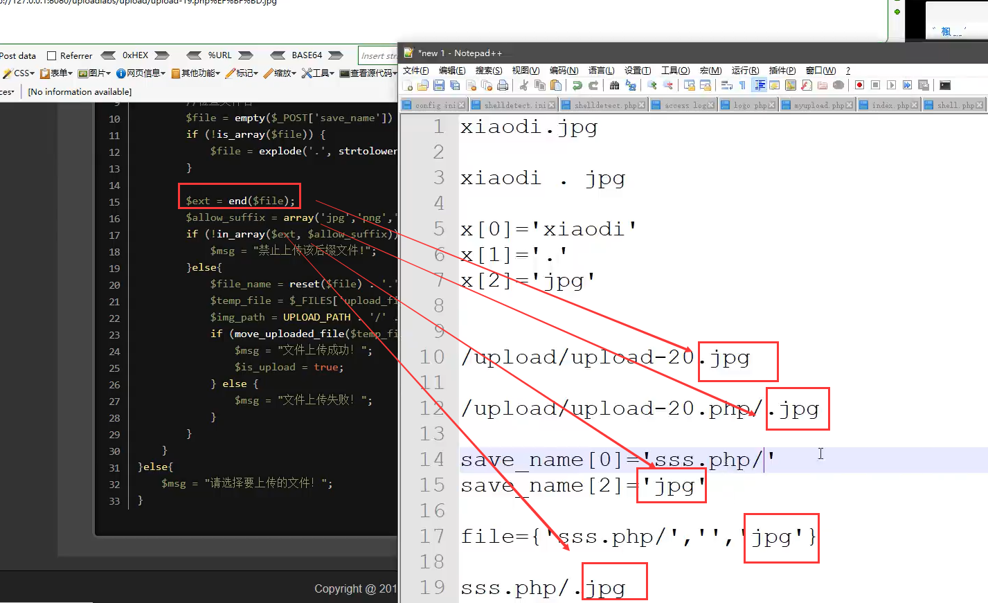
Task: Open the 搜索(S) menu
Action: pos(489,71)
